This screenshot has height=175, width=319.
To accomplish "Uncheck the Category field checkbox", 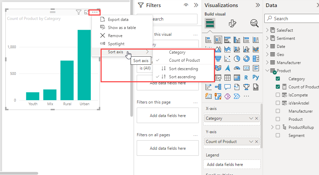I will point(278,79).
